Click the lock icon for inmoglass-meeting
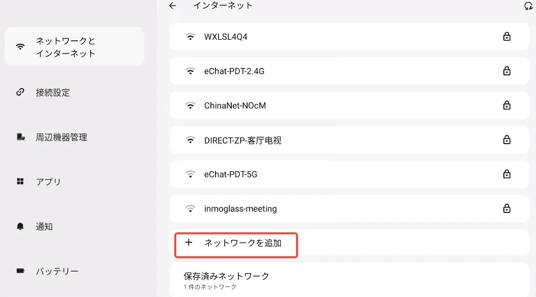The image size is (536, 297). pos(506,208)
